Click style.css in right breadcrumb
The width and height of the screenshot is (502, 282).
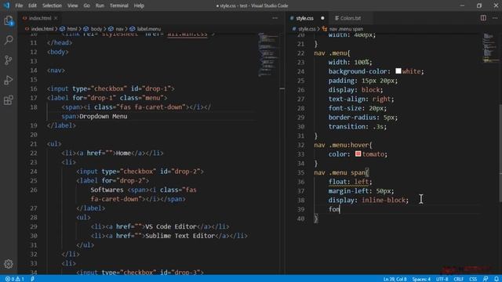pos(307,29)
